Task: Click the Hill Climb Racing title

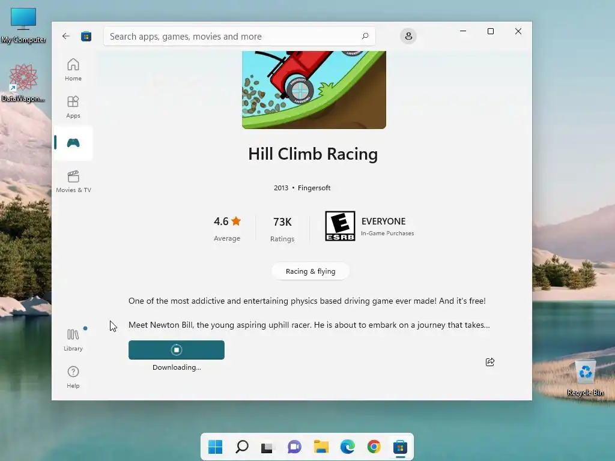Action: pos(313,154)
